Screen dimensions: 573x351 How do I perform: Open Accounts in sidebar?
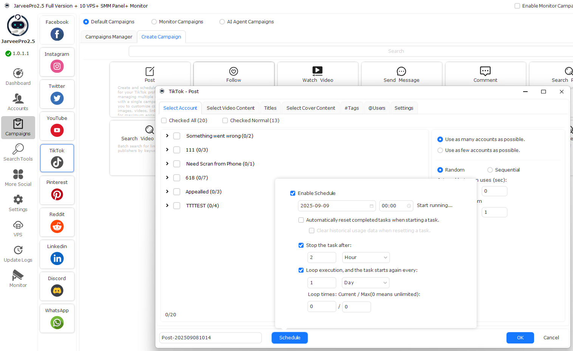click(18, 102)
